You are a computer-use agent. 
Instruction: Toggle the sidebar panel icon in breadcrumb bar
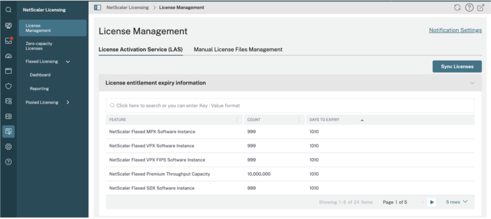pos(97,7)
